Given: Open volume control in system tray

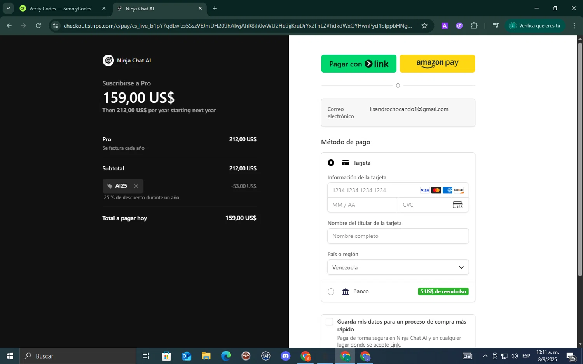Looking at the screenshot, I should point(514,356).
